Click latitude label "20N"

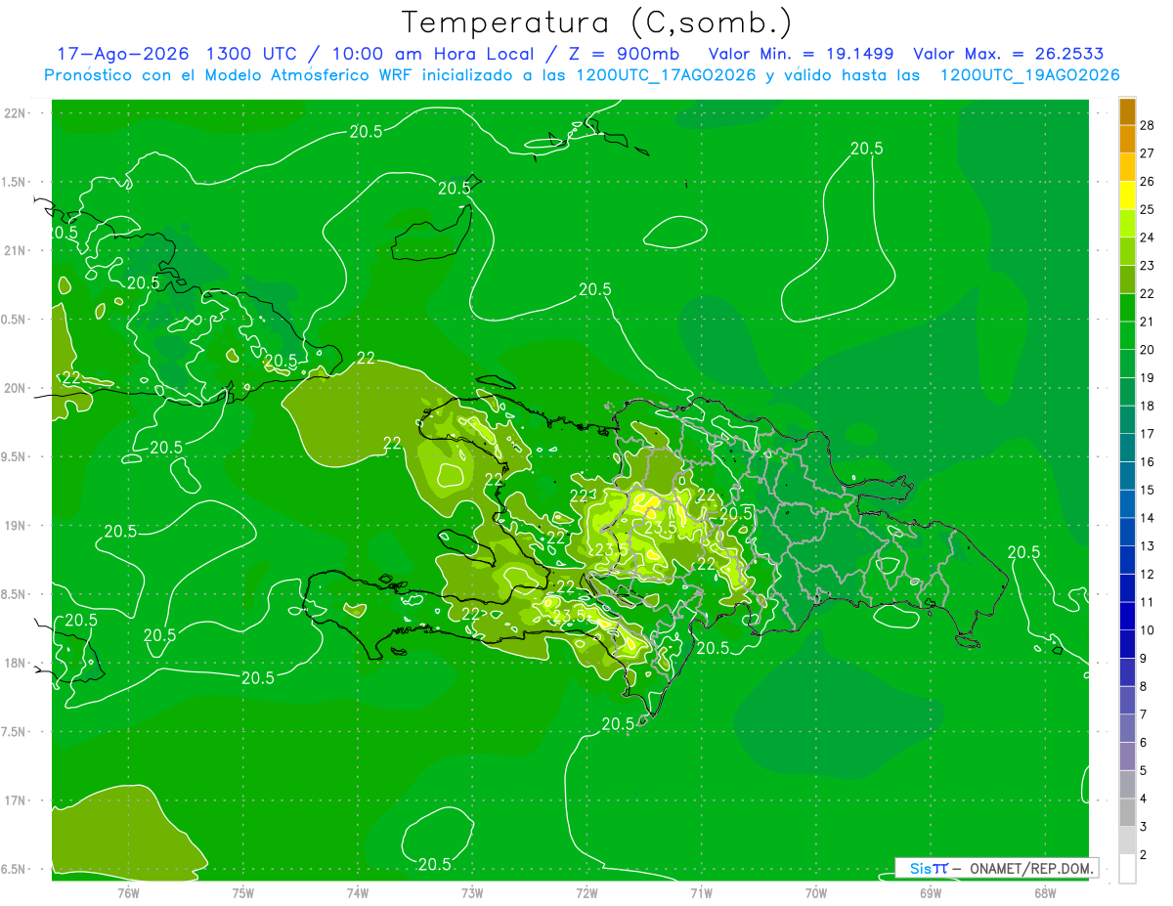[16, 388]
